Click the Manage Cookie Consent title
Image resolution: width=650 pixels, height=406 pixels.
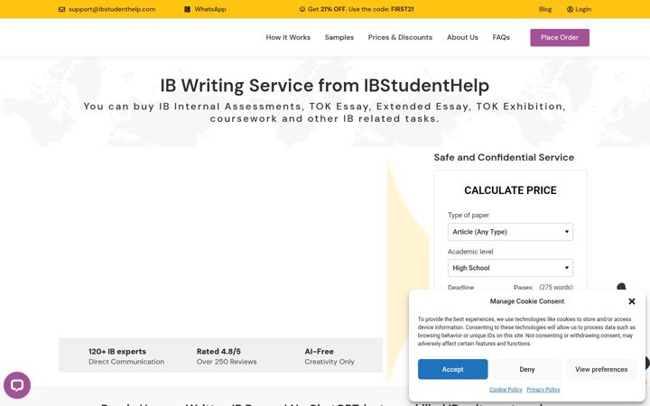click(527, 301)
